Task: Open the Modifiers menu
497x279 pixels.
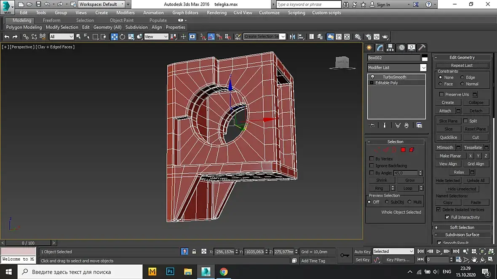Action: pos(126,13)
